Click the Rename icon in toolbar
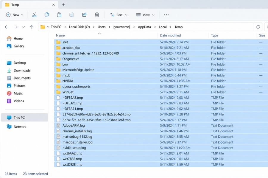Viewport: 268px width, 178px height. pyautogui.click(x=71, y=15)
